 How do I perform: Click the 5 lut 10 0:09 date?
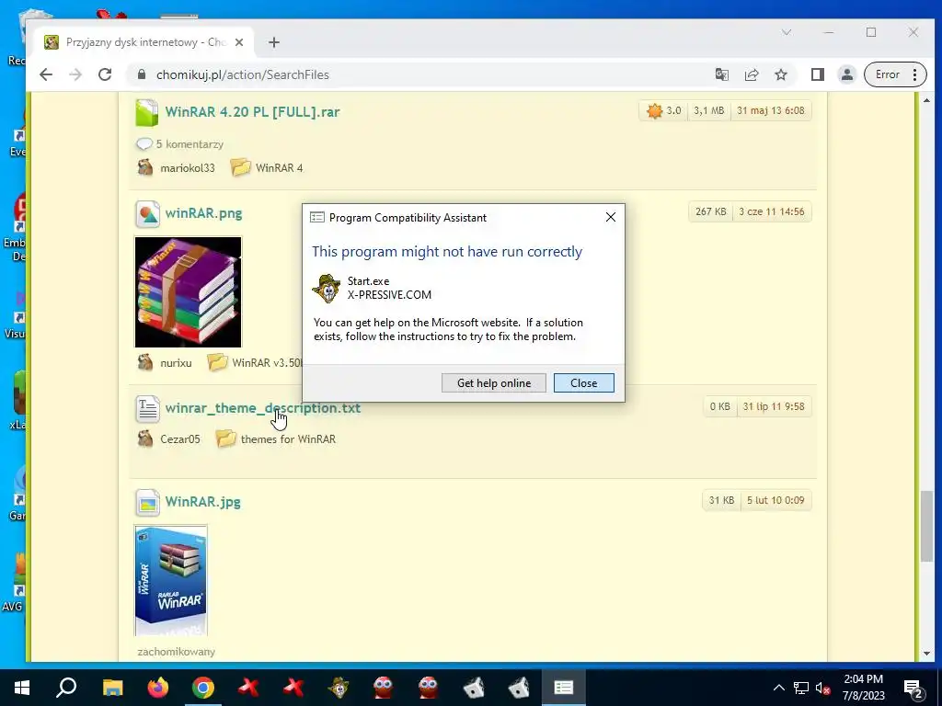pyautogui.click(x=775, y=500)
